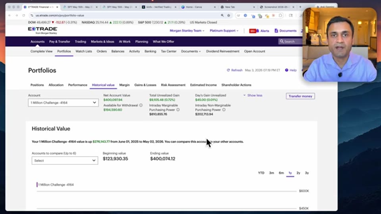Screen dimensions: 381x214
Task: Select the 6m chart range
Action: [281, 173]
